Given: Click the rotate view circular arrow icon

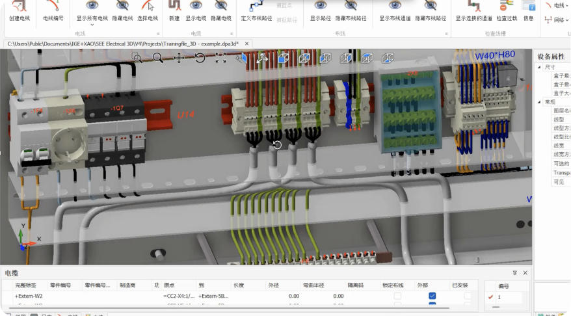Looking at the screenshot, I should click(200, 57).
